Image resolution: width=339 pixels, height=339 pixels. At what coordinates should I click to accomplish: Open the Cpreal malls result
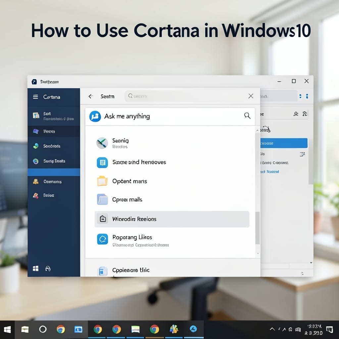[172, 199]
